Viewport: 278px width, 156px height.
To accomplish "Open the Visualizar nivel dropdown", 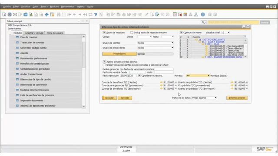I will (228, 32).
